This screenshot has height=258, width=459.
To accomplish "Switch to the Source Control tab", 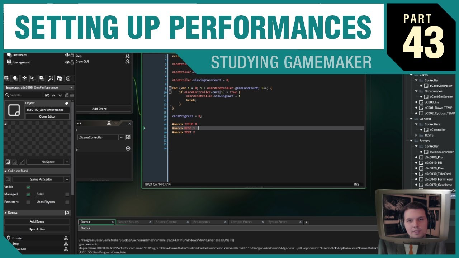I will coord(166,222).
